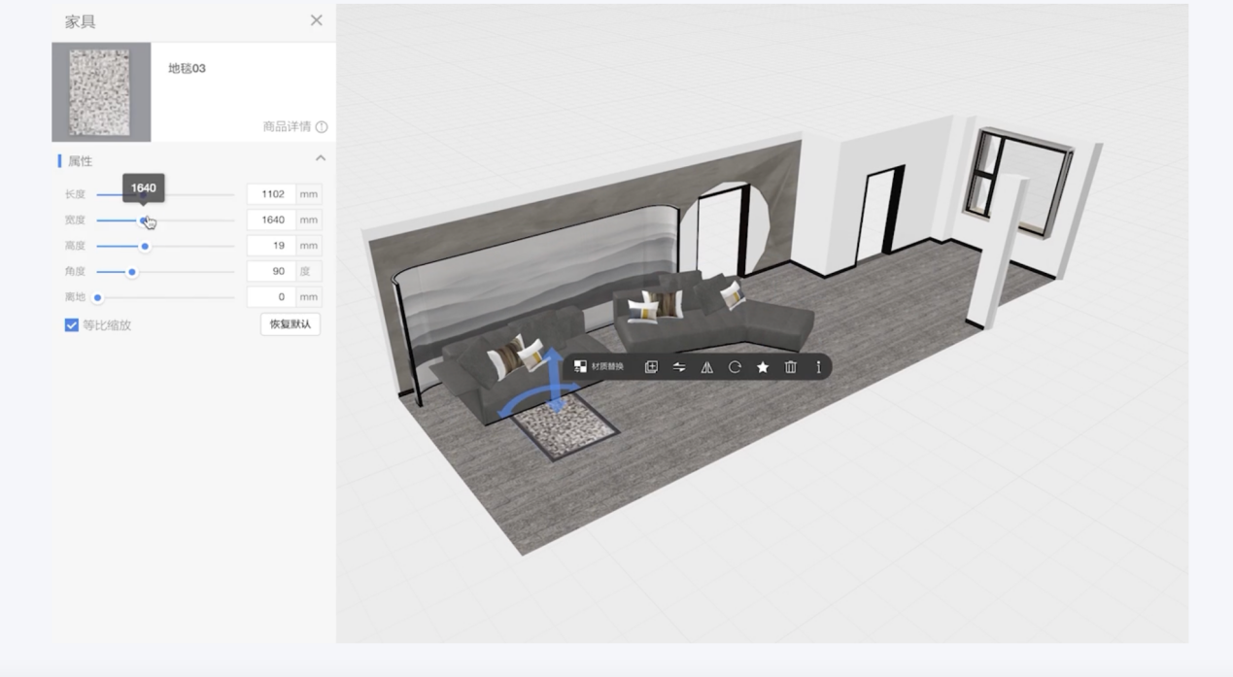Collapse the 属性 section
Viewport: 1233px width, 677px height.
click(320, 158)
